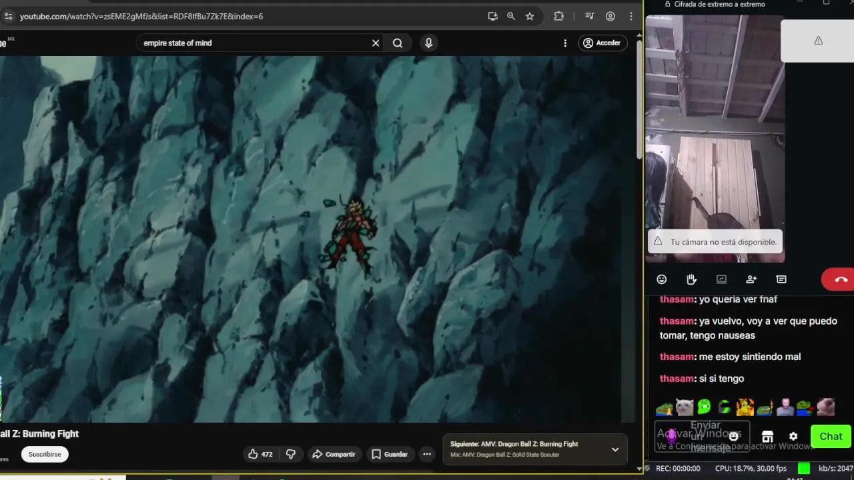Click the install app icon in address bar
Screen dimensions: 854x480
click(492, 16)
